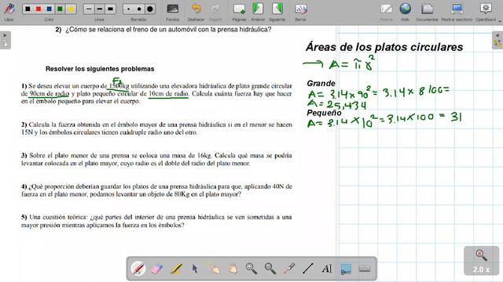
Task: Open the Fondos background chooser
Action: 173,9
